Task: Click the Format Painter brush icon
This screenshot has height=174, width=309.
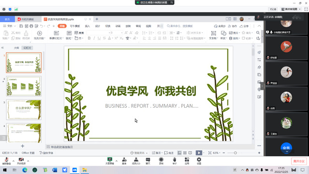Action: (26, 33)
